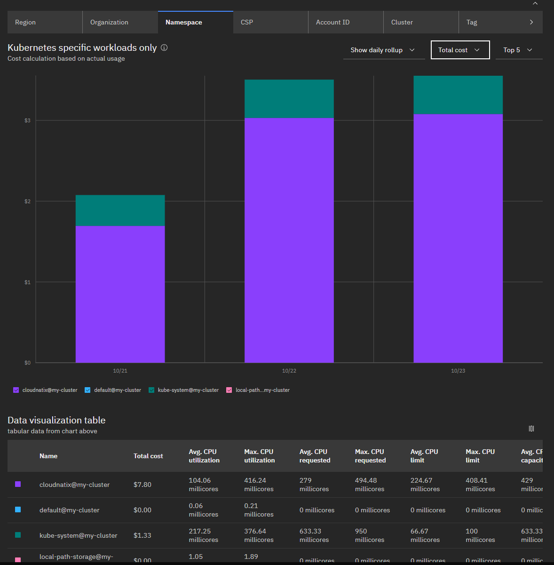Click the column settings icon above table
The height and width of the screenshot is (565, 554).
point(531,429)
